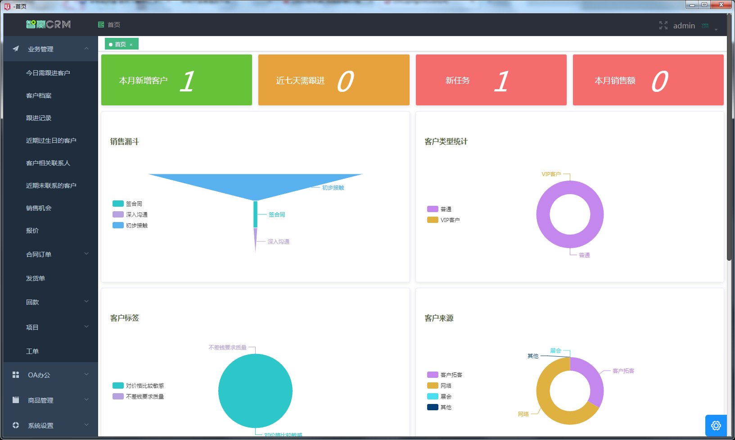Open 客户档案 in the sidebar menu
The image size is (735, 440).
pos(39,95)
